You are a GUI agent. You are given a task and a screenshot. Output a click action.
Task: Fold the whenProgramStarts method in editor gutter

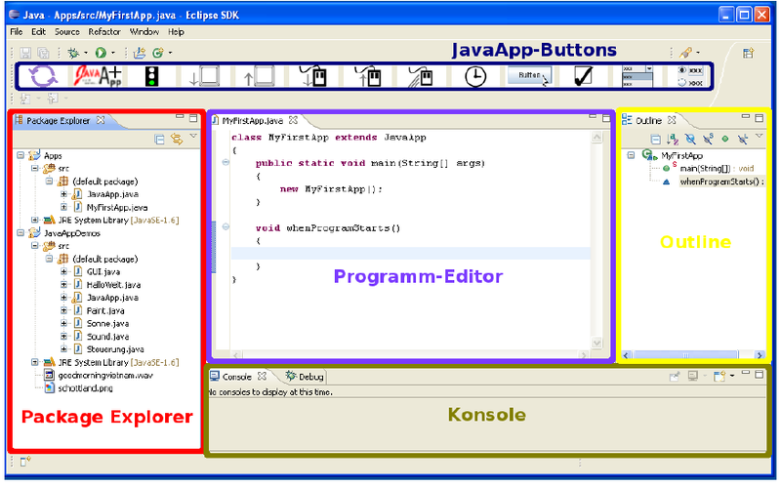(226, 226)
